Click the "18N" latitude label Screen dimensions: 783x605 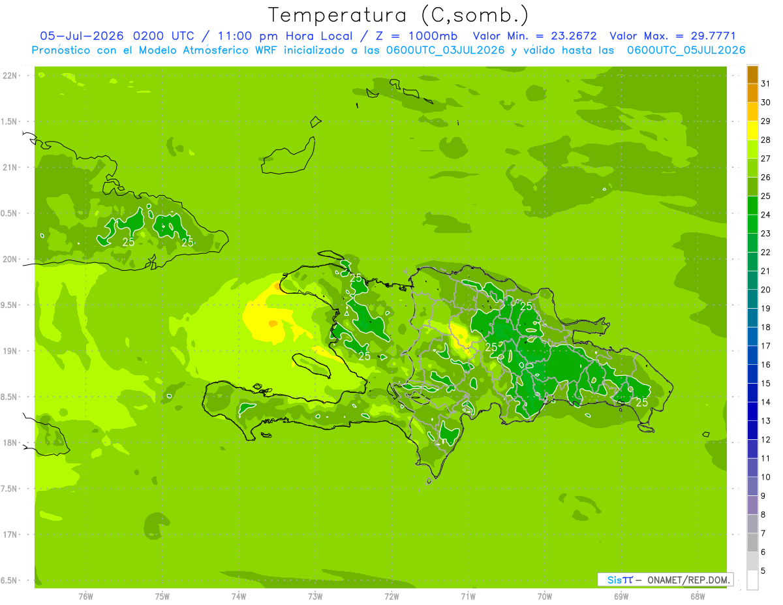point(8,443)
